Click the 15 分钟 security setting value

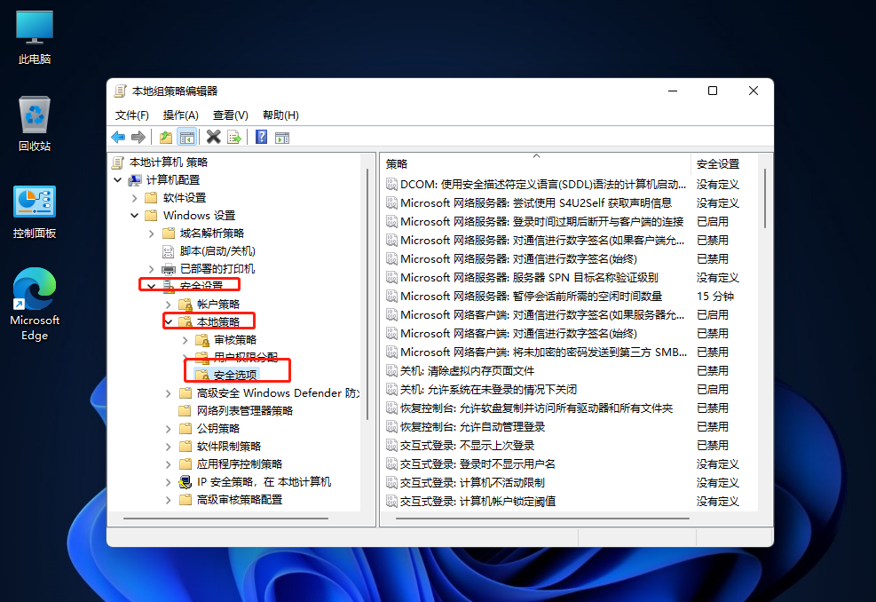715,297
